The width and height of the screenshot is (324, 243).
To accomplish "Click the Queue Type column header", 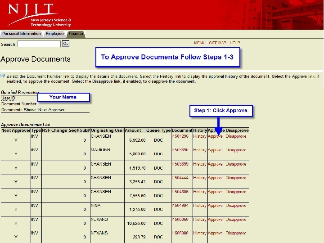I will pos(158,130).
